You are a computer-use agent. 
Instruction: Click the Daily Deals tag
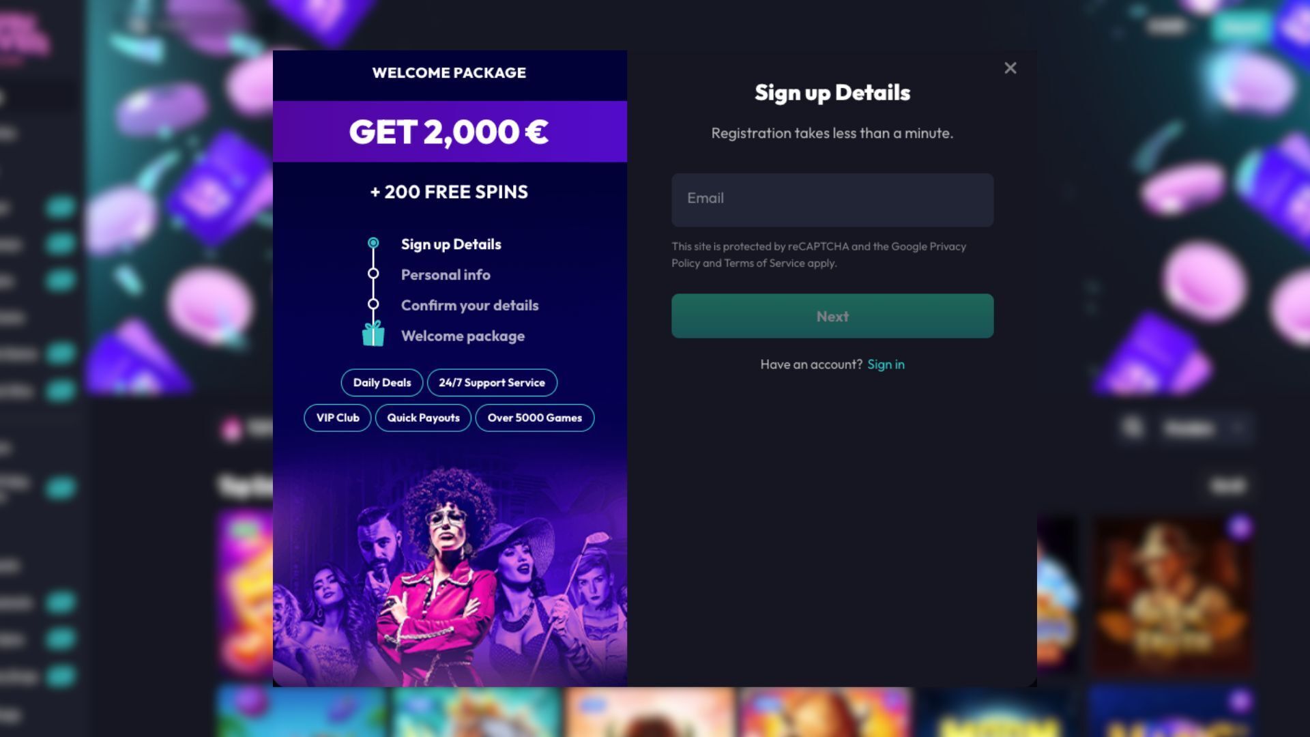382,383
